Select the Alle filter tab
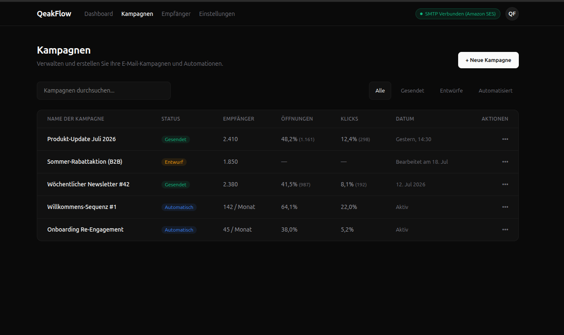This screenshot has width=564, height=335. pos(380,90)
